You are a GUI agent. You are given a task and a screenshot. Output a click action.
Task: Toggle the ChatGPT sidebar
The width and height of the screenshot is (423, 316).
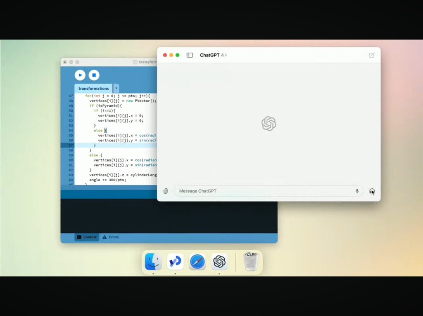pos(190,55)
